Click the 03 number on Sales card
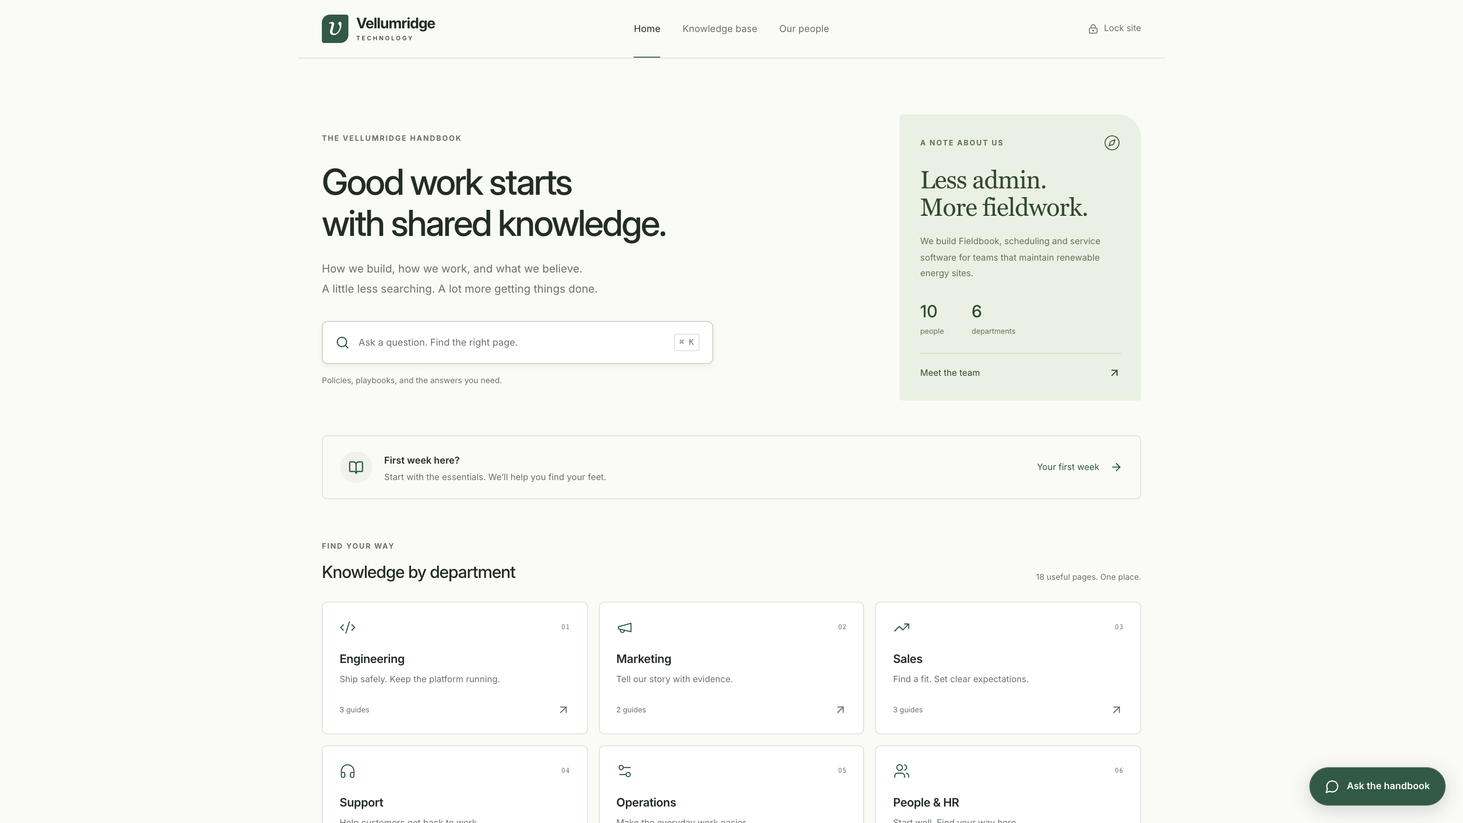1463x823 pixels. tap(1118, 627)
